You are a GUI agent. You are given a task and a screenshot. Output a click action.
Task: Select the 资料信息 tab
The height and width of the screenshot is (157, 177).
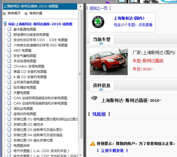[x=102, y=86]
